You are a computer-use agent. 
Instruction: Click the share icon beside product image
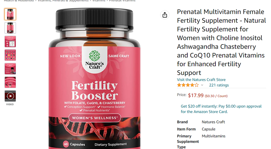tap(165, 15)
